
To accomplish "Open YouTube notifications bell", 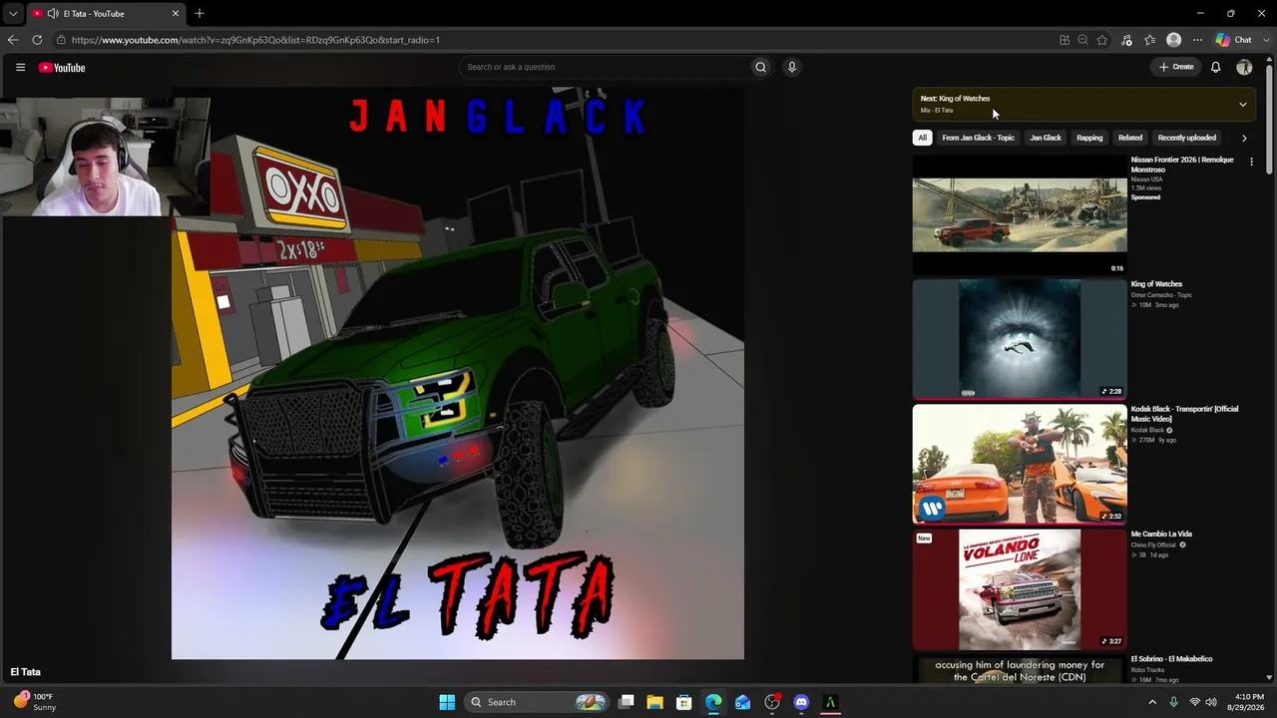I will (x=1215, y=67).
